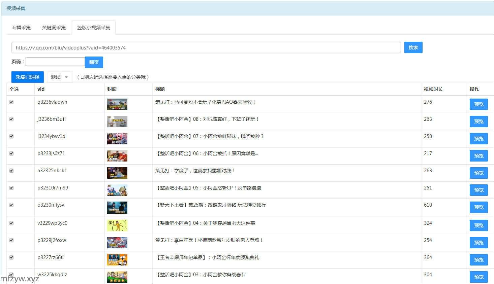Switch to the 关键词采集 tab
494x284 pixels.
coord(54,28)
